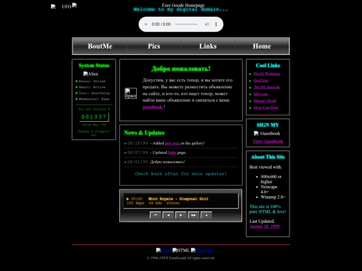This screenshot has width=362, height=271.
Task: Click the Guestbook image under SIGN MY
Action: (267, 133)
